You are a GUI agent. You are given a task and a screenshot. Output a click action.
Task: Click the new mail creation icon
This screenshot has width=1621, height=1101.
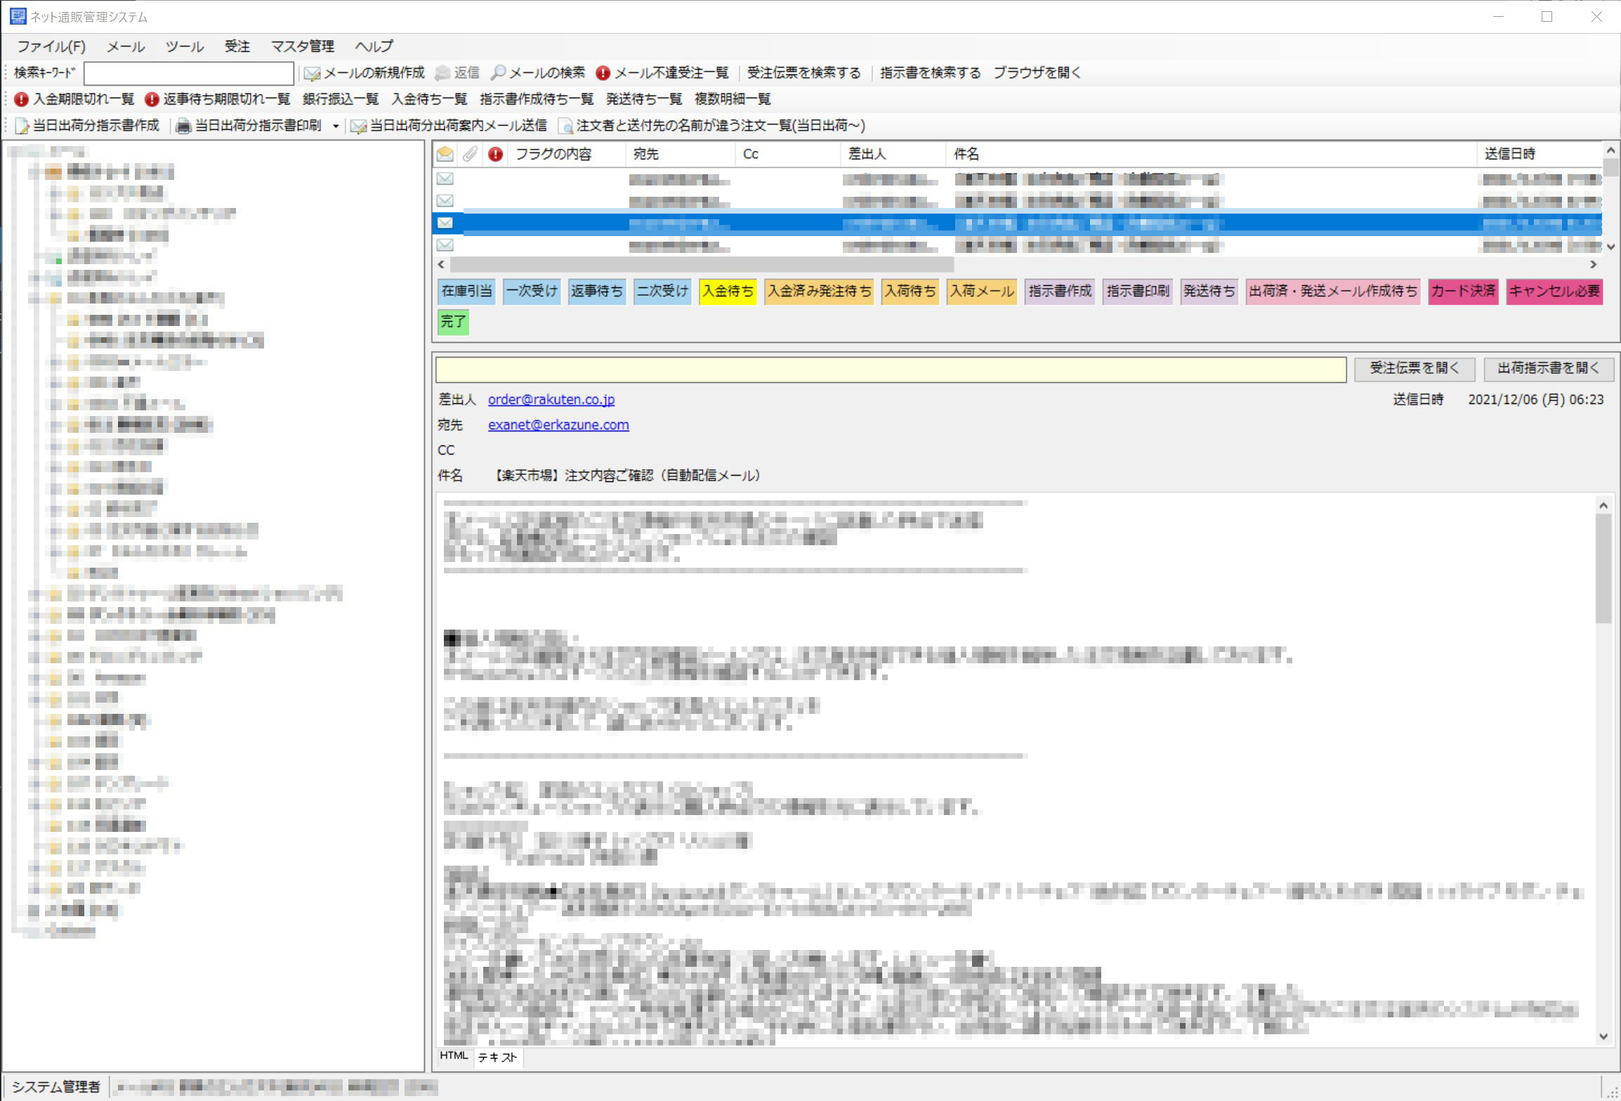tap(312, 73)
